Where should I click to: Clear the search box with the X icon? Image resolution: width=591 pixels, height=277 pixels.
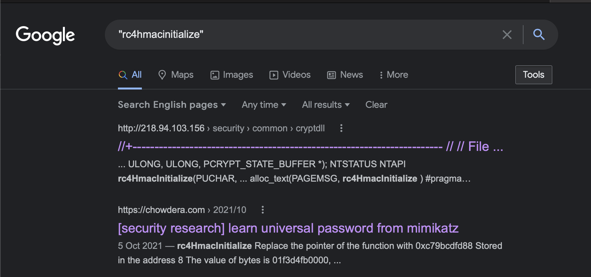[507, 35]
